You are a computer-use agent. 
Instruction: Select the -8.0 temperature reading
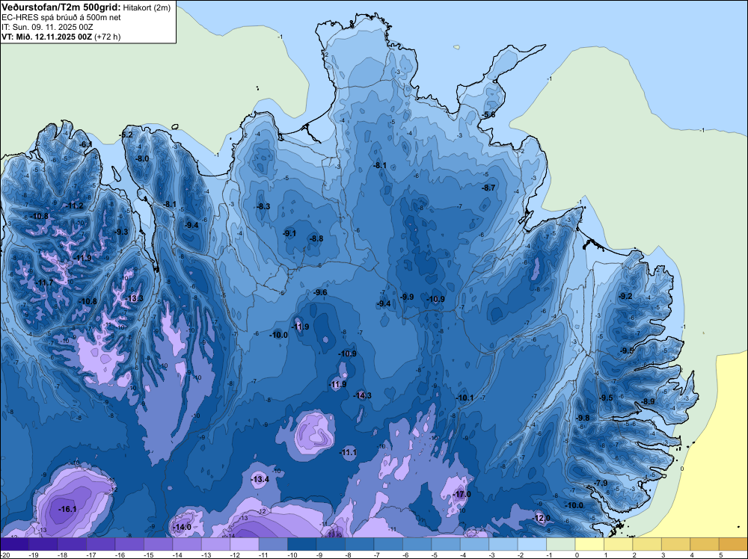coord(142,158)
